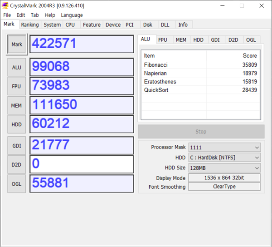Click the Score column header
This screenshot has height=247, width=272.
pyautogui.click(x=233, y=55)
